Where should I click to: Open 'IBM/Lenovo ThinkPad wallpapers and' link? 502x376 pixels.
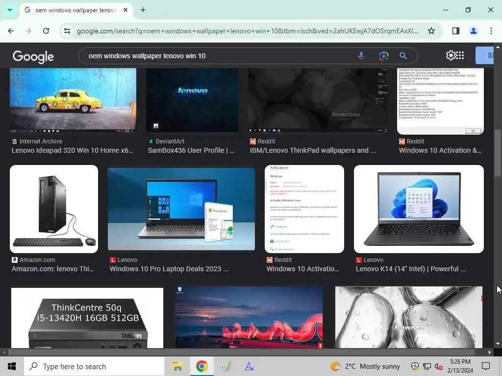(x=313, y=150)
